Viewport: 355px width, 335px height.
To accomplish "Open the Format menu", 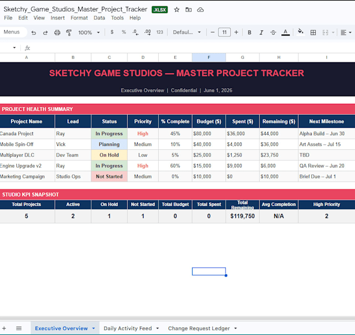I will [79, 18].
